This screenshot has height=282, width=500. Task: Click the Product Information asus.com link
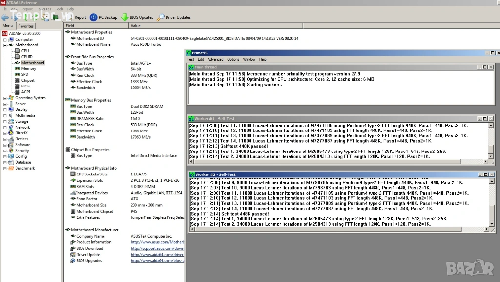(157, 242)
